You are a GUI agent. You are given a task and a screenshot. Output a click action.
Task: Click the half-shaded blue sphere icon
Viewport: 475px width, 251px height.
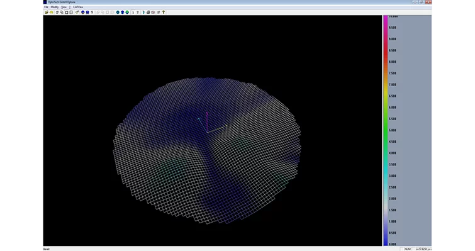[82, 13]
